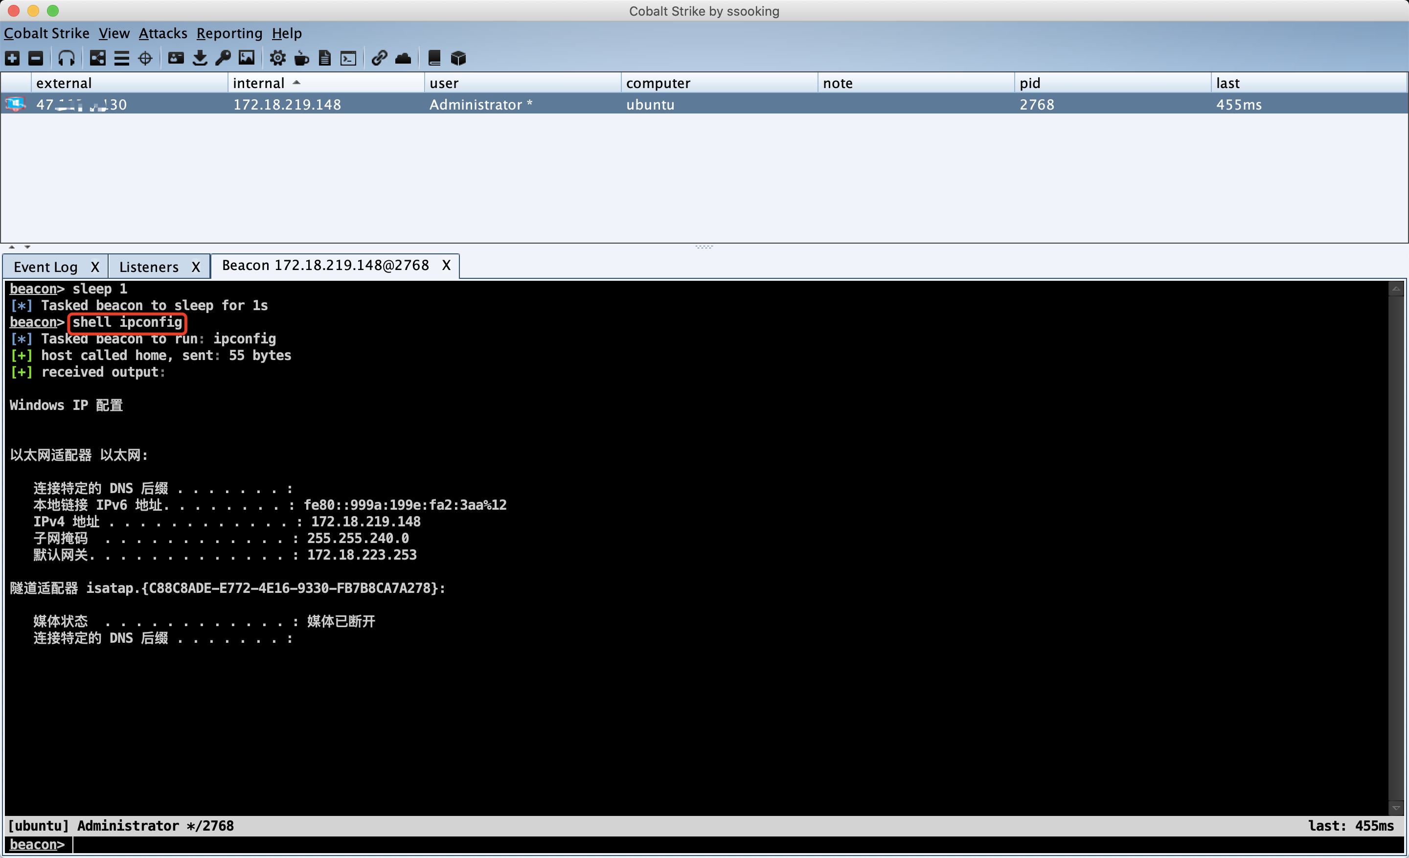The image size is (1409, 858).
Task: Open the Screenshots picture icon
Action: [x=247, y=58]
